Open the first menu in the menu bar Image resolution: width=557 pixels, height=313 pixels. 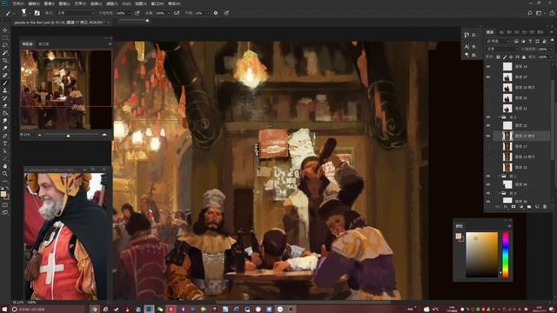pos(18,3)
